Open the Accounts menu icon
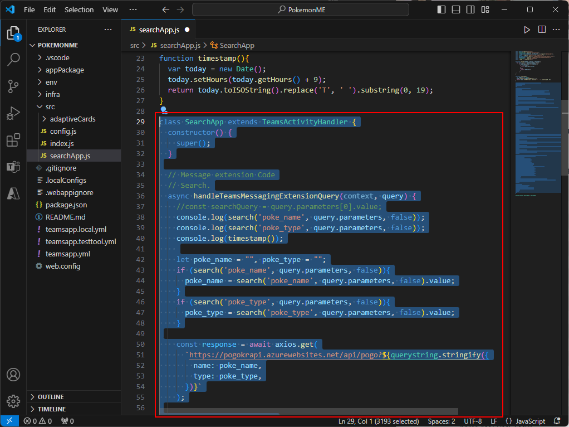This screenshot has width=569, height=427. [x=13, y=375]
